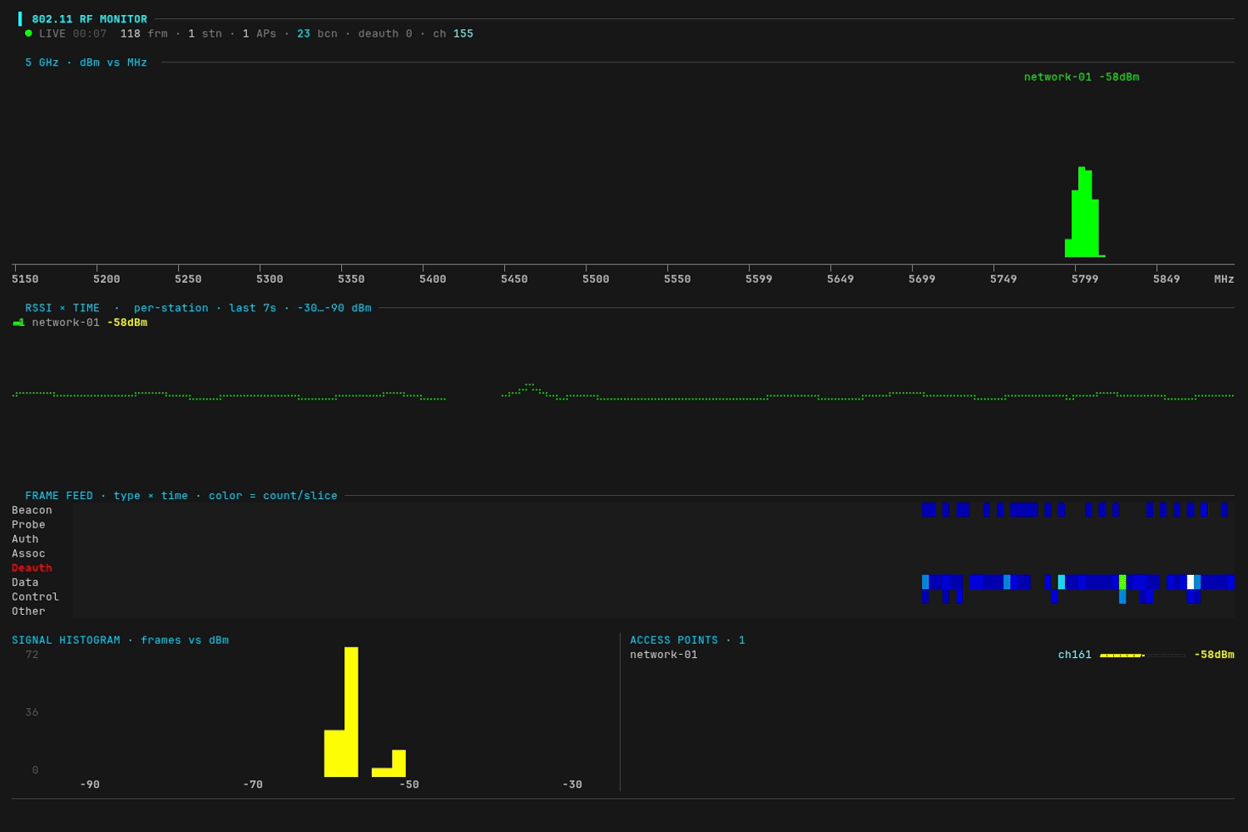Screen dimensions: 1248x832
Task: Click the 5350 frequency axis label
Action: [x=351, y=280]
